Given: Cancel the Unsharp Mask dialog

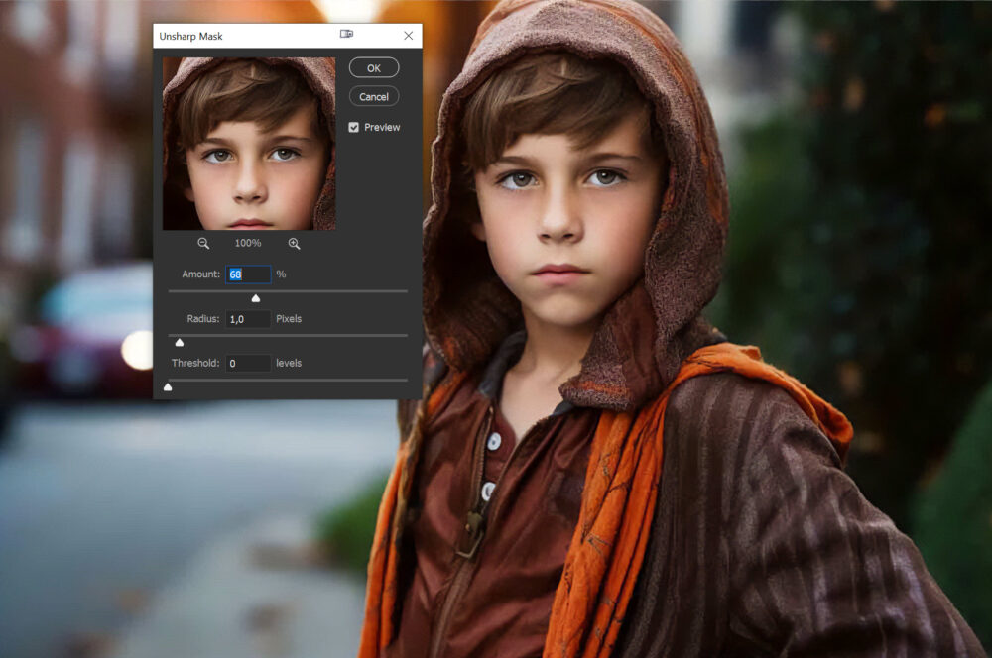Looking at the screenshot, I should (374, 97).
